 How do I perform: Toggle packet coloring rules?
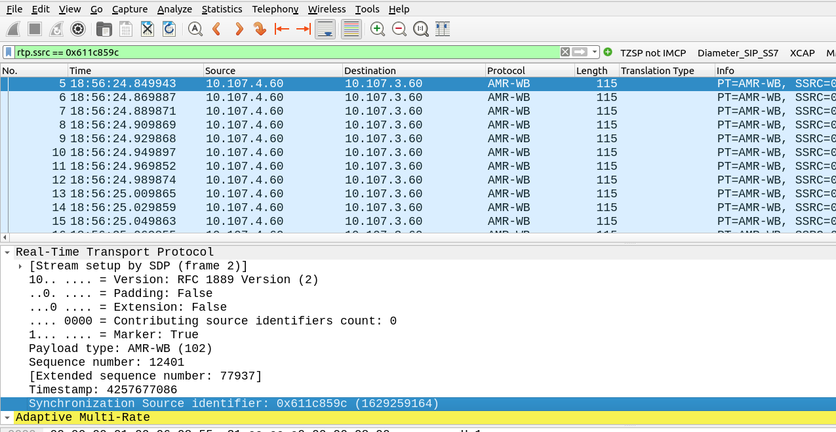pos(351,29)
